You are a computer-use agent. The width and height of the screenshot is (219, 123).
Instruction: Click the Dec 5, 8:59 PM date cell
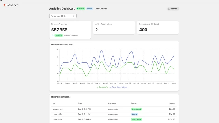pyautogui.click(x=84, y=119)
